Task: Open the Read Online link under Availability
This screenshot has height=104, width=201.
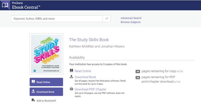Action: pyautogui.click(x=83, y=71)
